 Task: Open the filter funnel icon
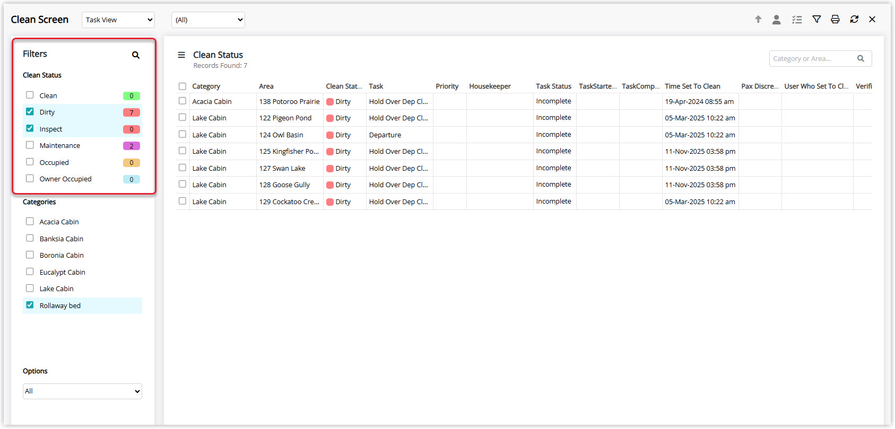[x=816, y=19]
